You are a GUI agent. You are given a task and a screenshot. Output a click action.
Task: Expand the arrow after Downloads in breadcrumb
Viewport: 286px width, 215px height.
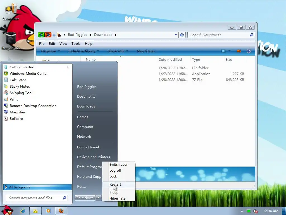click(x=116, y=35)
